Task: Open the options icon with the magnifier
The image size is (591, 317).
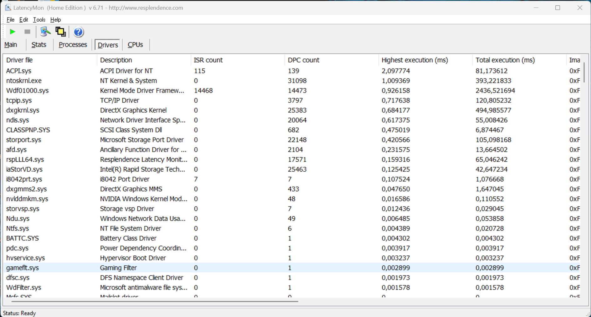Action: (45, 32)
